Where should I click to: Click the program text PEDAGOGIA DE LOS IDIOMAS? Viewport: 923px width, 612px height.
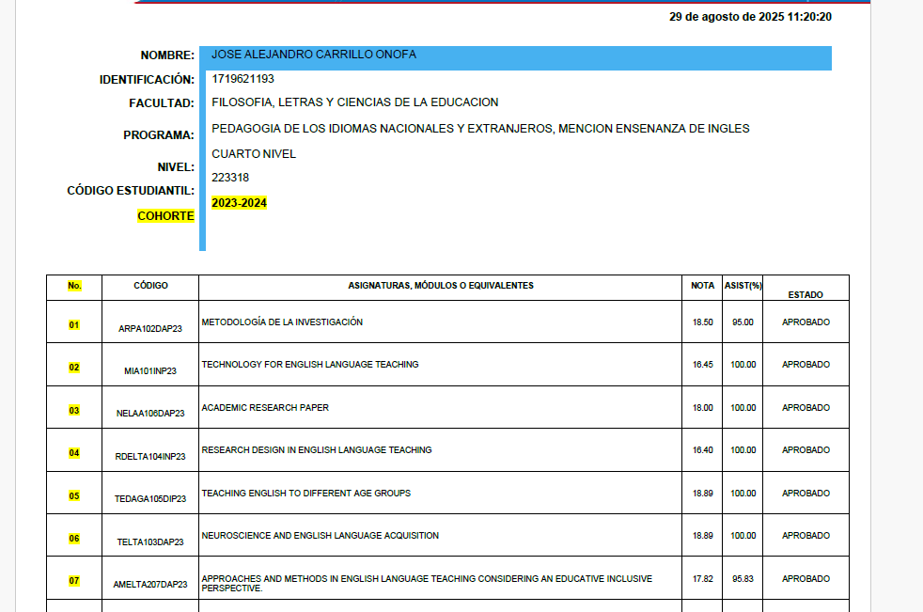point(480,129)
